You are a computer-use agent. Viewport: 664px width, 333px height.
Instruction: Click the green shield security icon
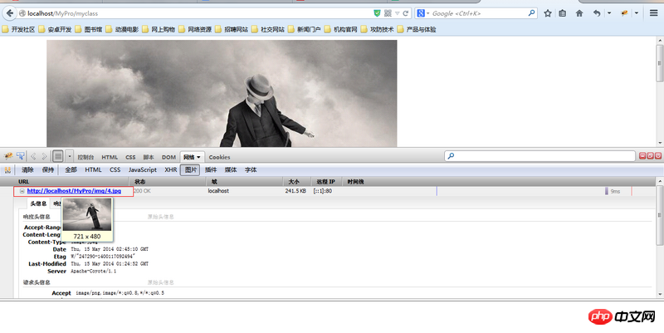[x=377, y=13]
